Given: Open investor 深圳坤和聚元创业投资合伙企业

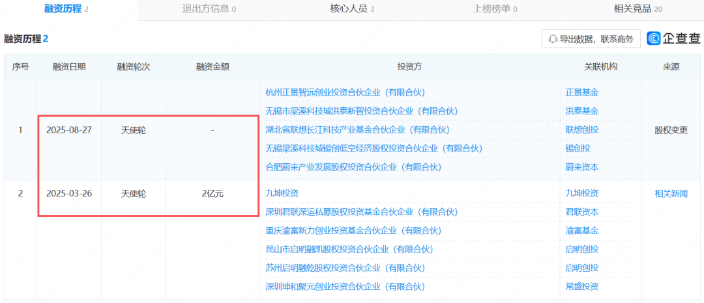Looking at the screenshot, I should pyautogui.click(x=345, y=287).
